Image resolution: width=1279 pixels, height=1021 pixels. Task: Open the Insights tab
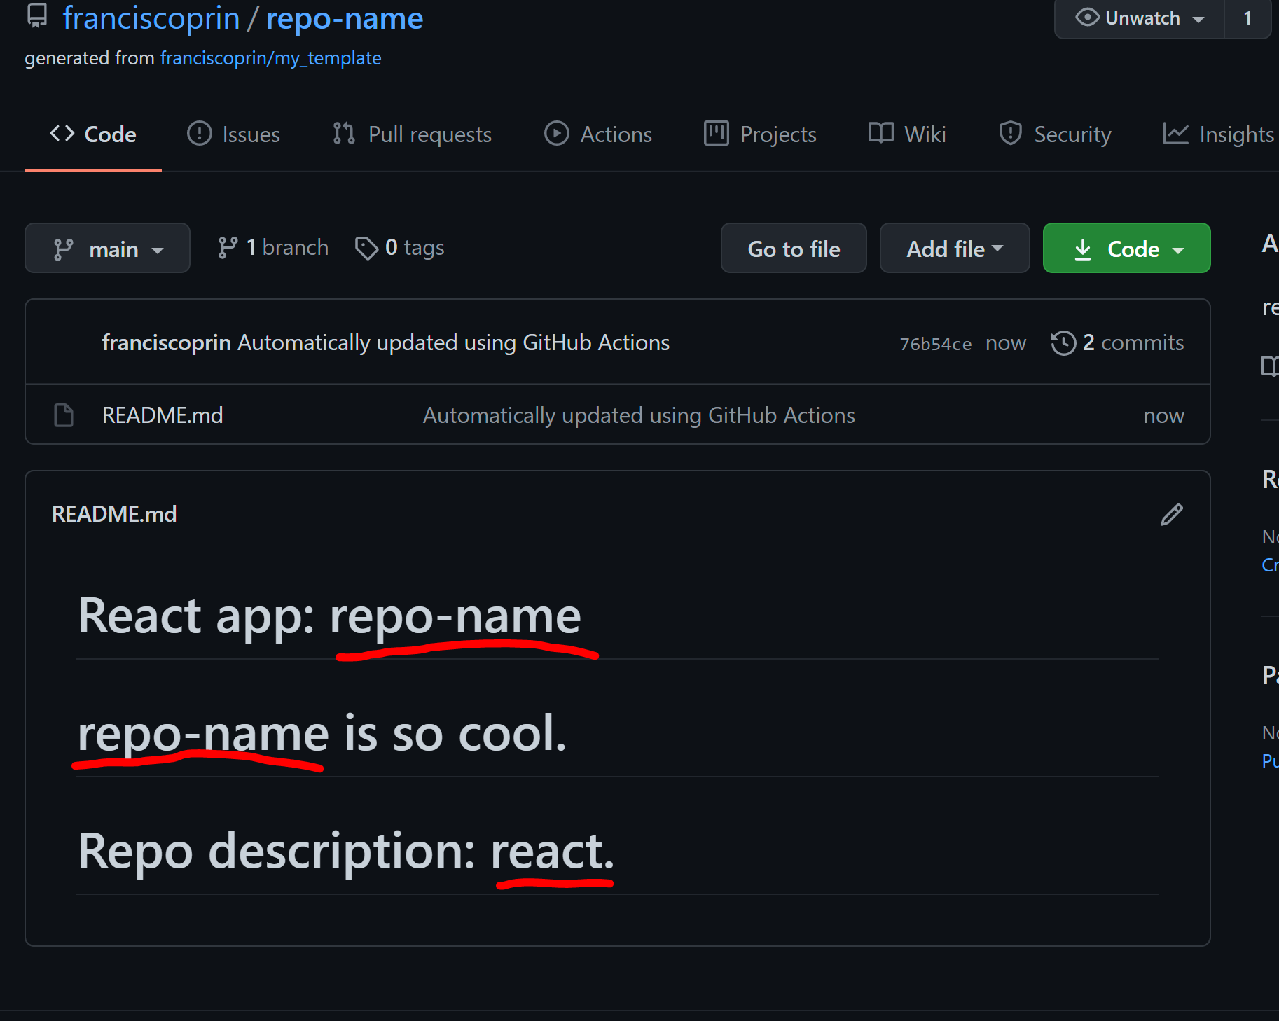(x=1219, y=134)
